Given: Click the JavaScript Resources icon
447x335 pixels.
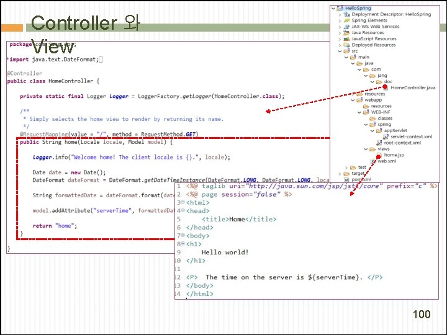Looking at the screenshot, I should [346, 38].
